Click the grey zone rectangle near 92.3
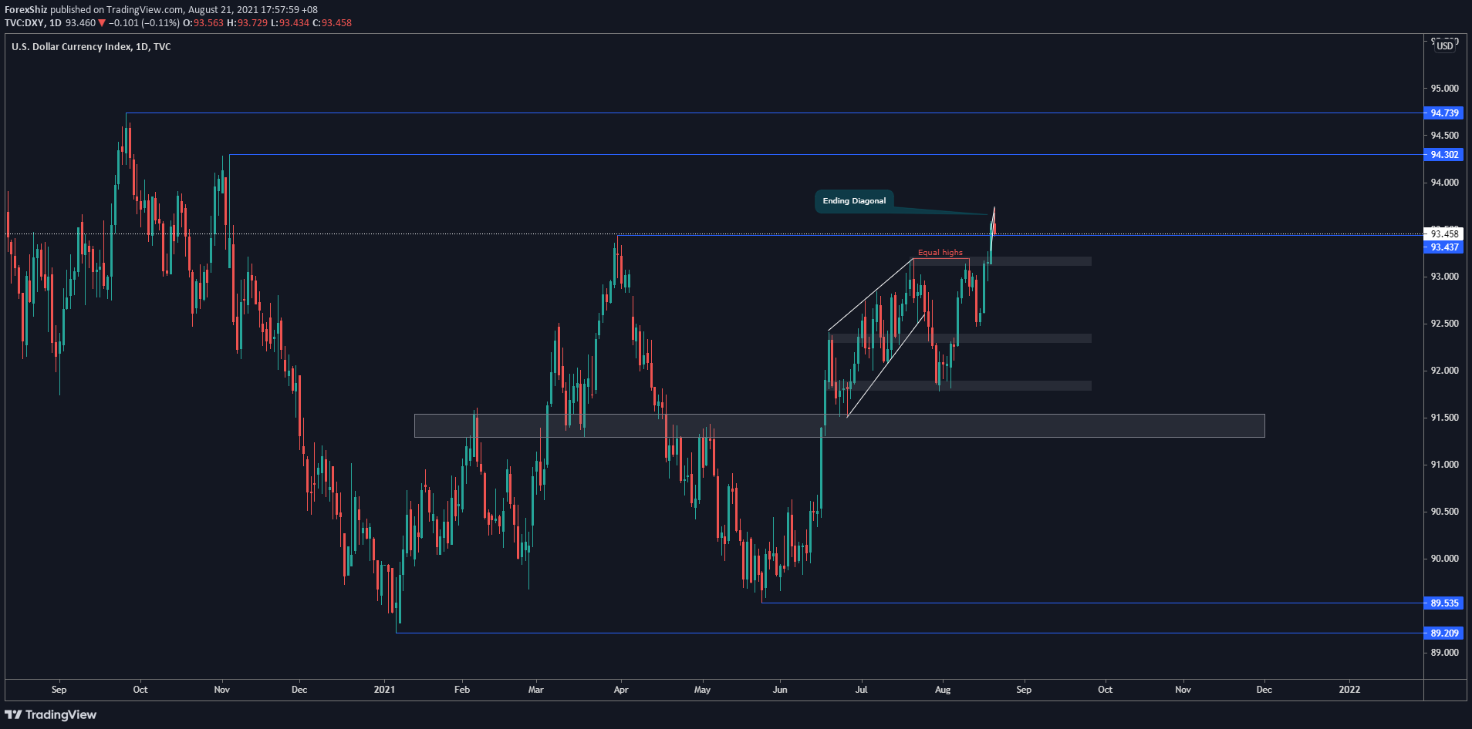This screenshot has height=729, width=1472. [961, 338]
